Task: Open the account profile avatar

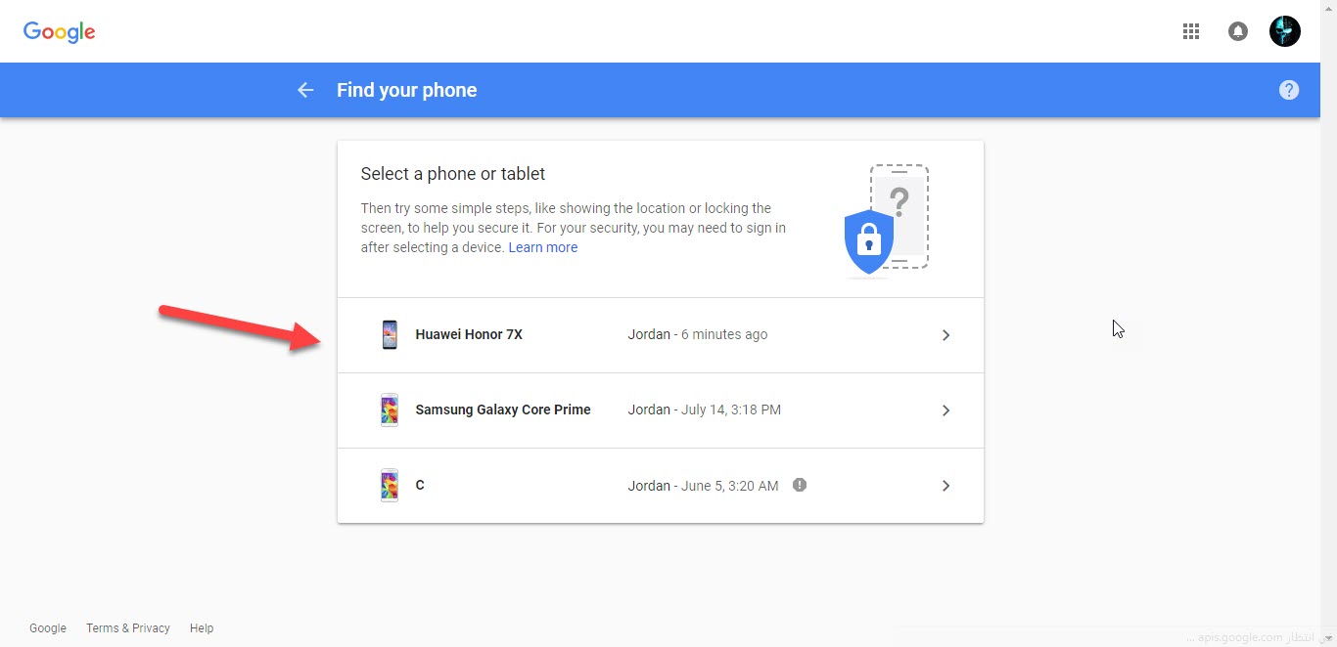Action: 1285,31
